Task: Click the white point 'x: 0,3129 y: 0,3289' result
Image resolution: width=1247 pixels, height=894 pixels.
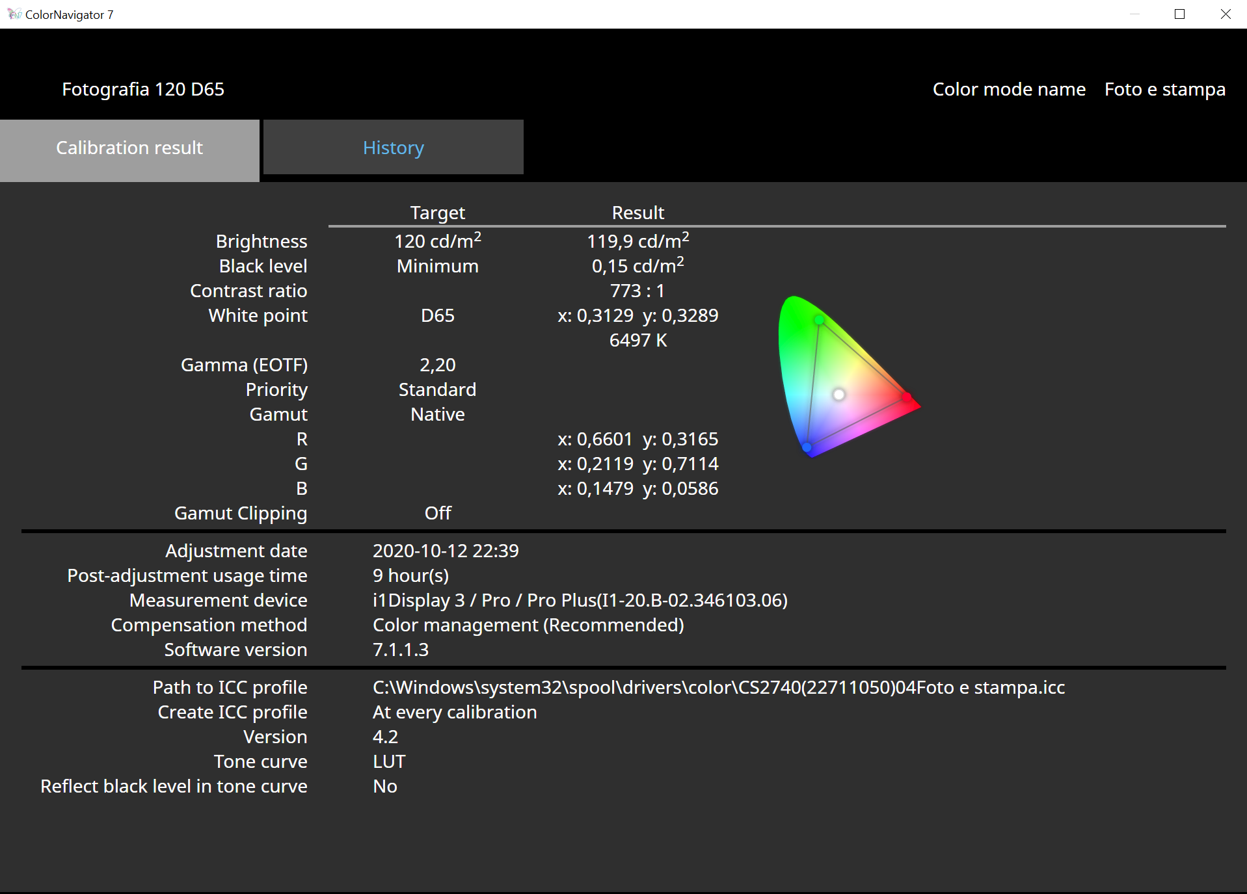Action: [638, 315]
